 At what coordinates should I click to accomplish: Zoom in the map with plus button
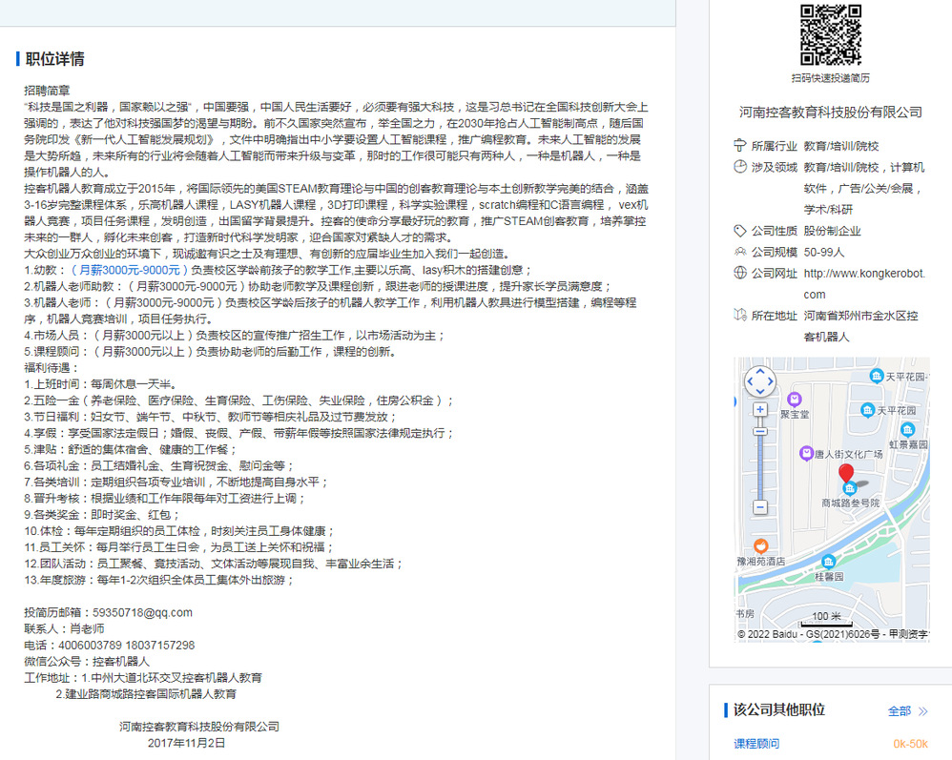click(x=760, y=409)
